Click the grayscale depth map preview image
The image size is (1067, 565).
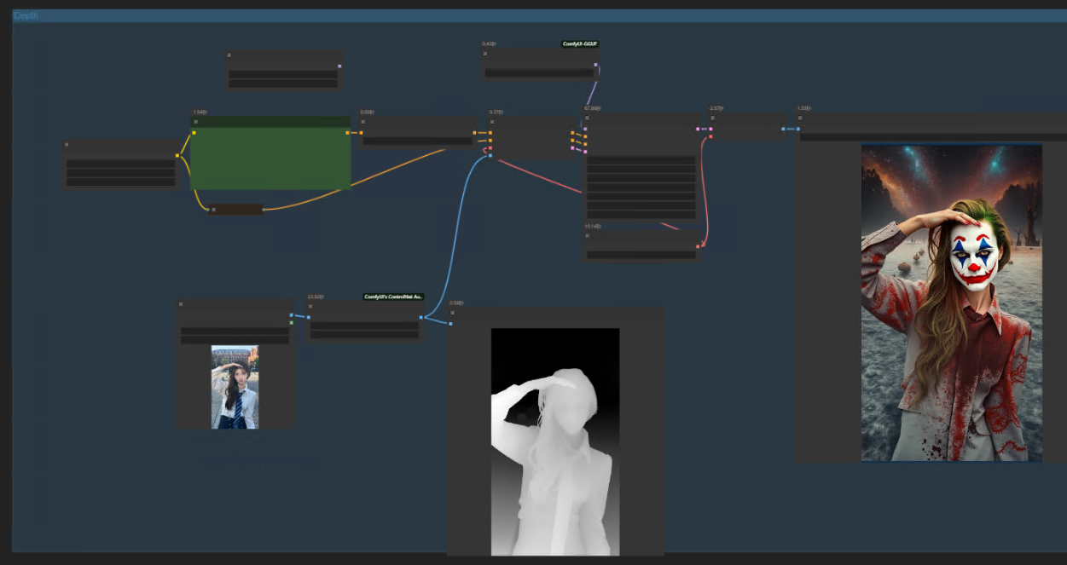click(555, 441)
